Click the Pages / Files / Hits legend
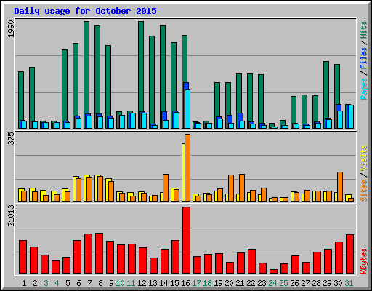Image resolution: width=372 pixels, height=291 pixels. pos(364,60)
